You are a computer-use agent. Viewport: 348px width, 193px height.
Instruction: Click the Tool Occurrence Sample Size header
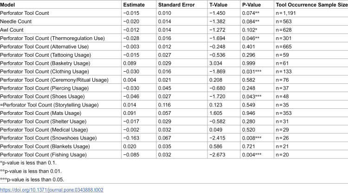312,5
